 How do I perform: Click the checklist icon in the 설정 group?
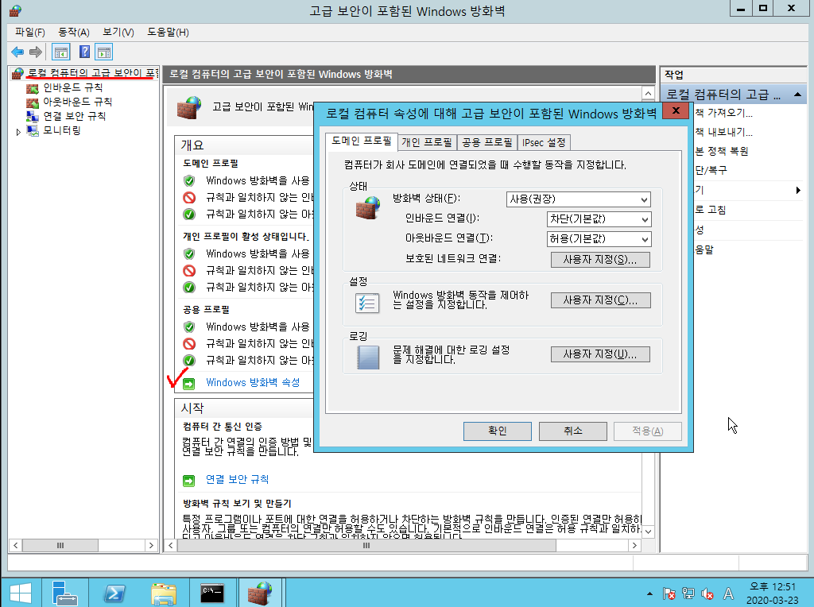(367, 303)
